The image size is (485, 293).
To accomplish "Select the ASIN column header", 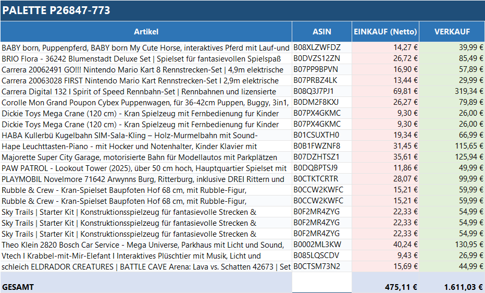I will (x=321, y=32).
